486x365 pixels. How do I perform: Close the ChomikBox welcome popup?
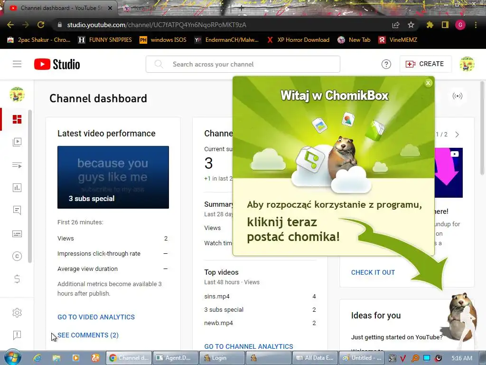coord(428,83)
